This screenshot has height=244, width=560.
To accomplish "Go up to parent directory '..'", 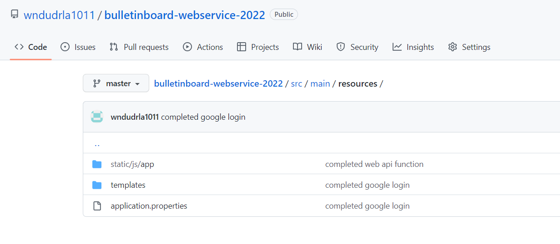I will pos(97,144).
